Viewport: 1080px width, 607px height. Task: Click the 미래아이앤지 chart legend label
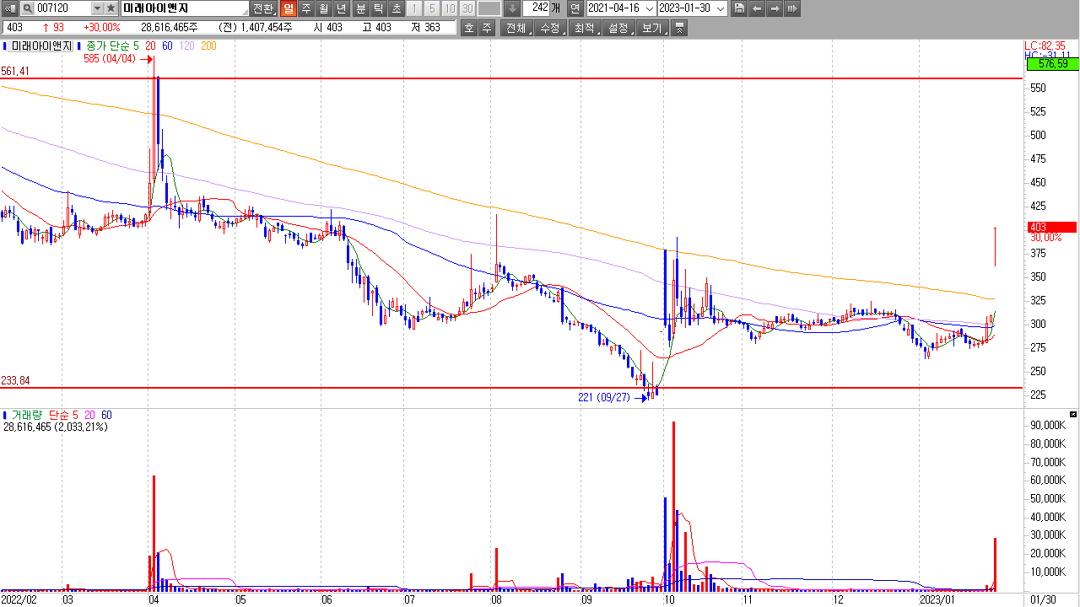tap(40, 46)
